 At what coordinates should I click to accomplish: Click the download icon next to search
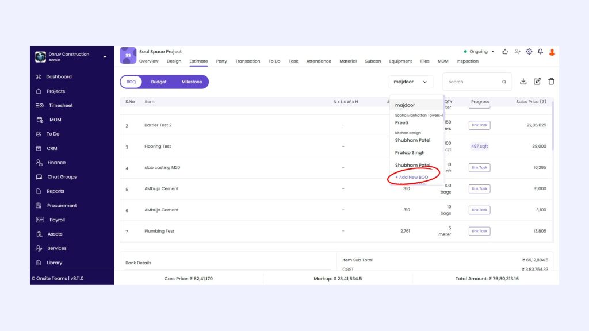(523, 82)
